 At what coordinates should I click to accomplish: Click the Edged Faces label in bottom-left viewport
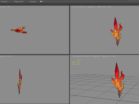3,56
